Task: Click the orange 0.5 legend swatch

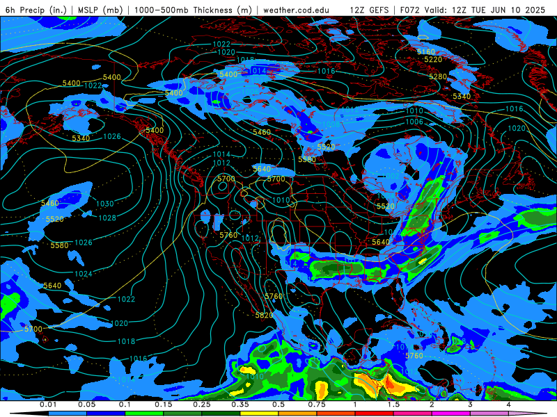Action: click(x=297, y=414)
